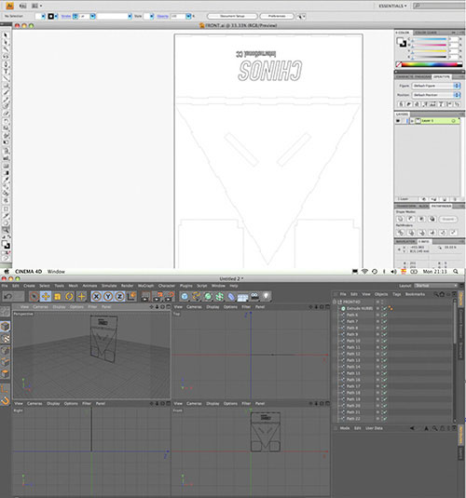
Task: Toggle visibility eye of Layer 1
Action: (x=398, y=121)
